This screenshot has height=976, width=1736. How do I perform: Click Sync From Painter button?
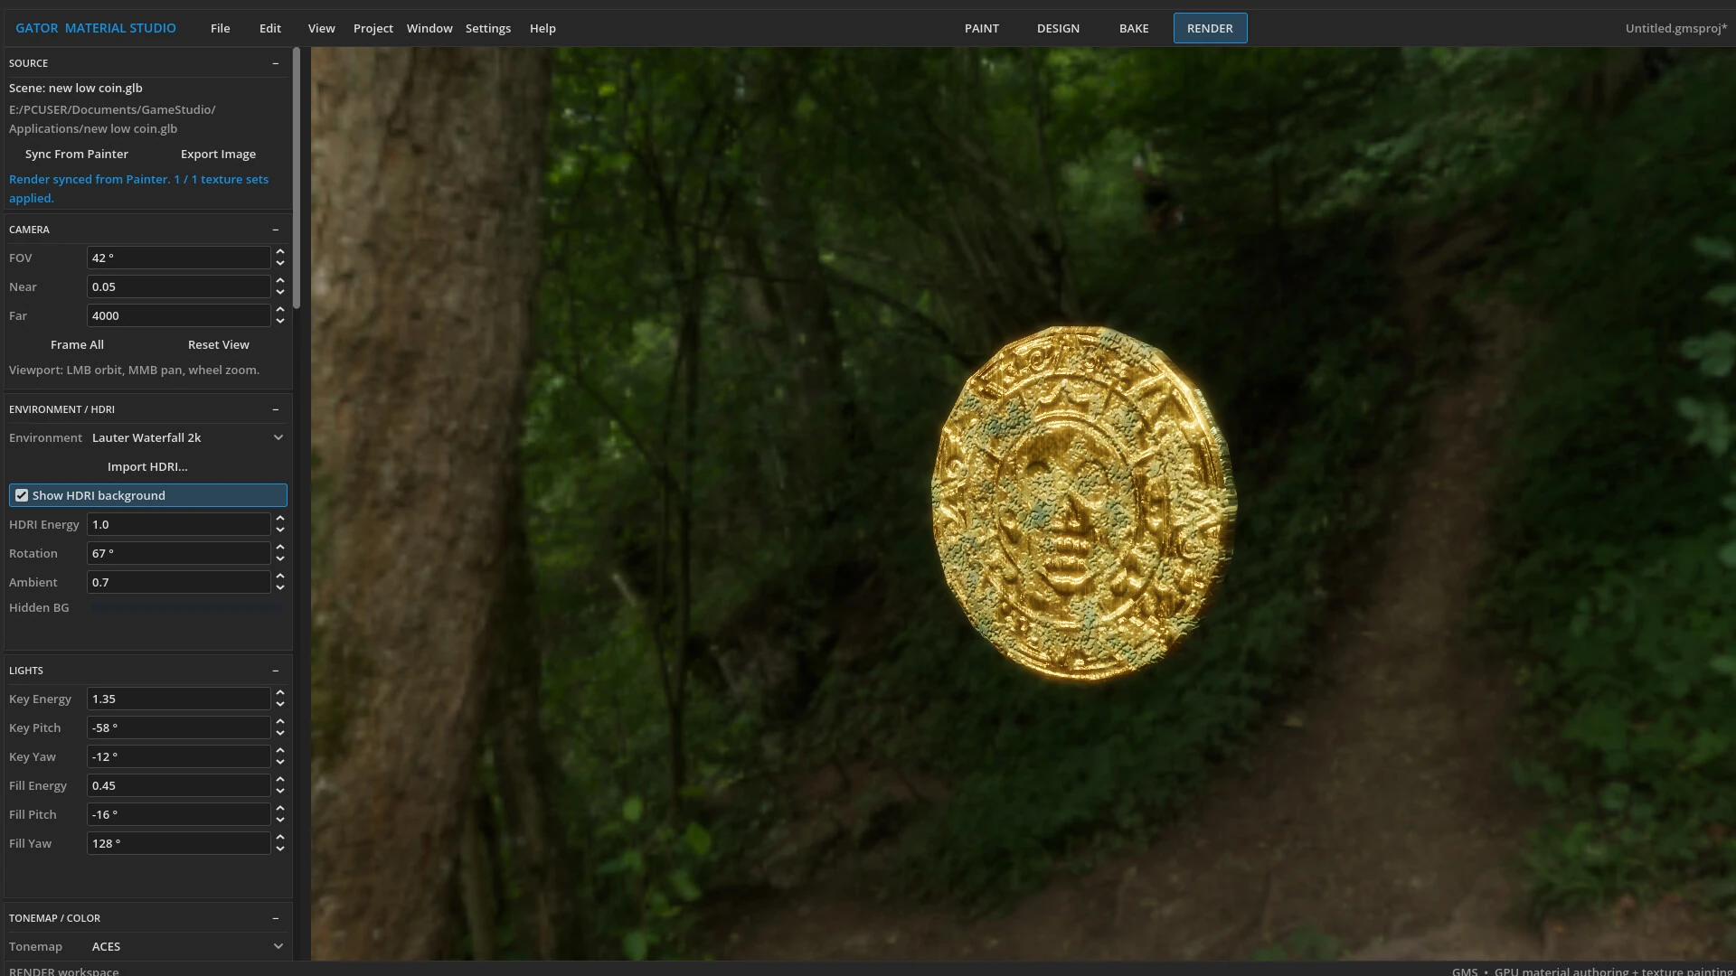pyautogui.click(x=77, y=155)
